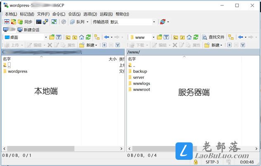Click the remote filter icon
This screenshot has width=261, height=166.
tap(166, 37)
